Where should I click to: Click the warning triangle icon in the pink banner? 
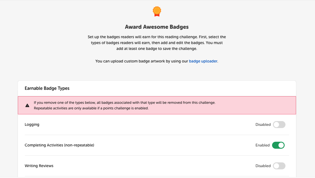(27, 105)
